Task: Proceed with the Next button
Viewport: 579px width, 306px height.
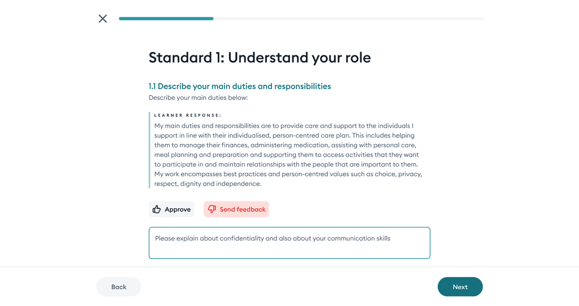Action: coord(460,287)
